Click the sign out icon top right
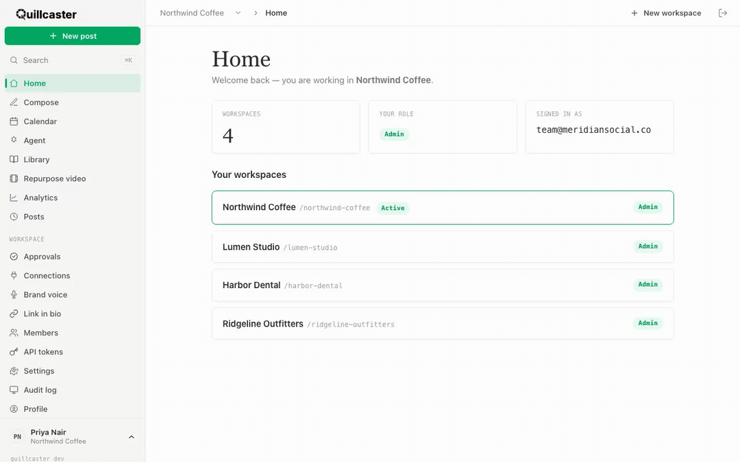Image resolution: width=740 pixels, height=462 pixels. [x=723, y=13]
